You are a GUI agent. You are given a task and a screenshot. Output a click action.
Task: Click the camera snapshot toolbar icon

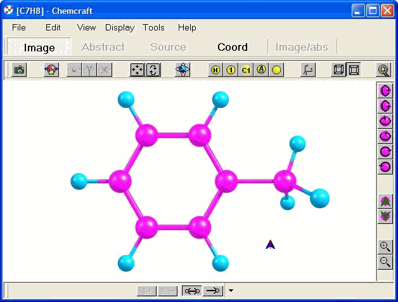(x=20, y=70)
